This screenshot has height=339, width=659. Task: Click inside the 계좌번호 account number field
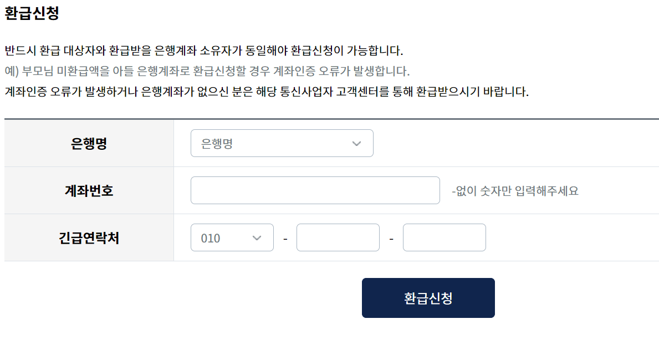(315, 190)
